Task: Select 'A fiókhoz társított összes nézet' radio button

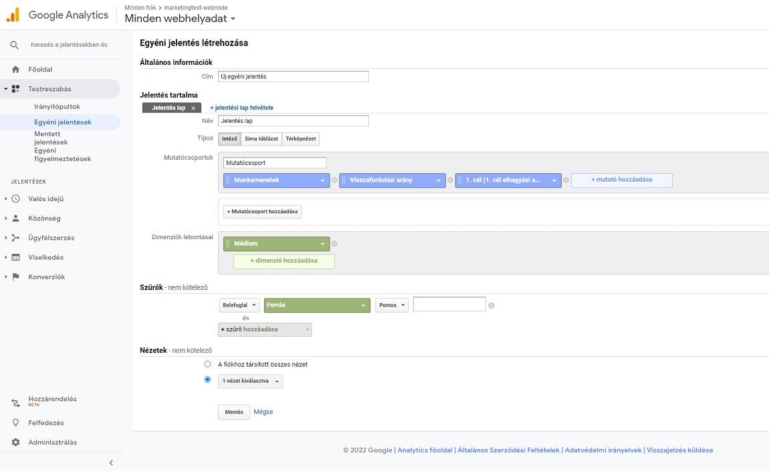Action: 207,364
